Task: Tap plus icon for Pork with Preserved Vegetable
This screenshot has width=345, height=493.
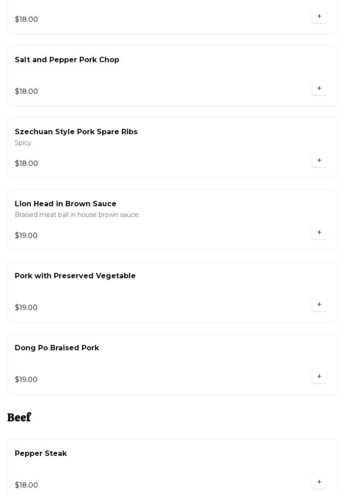Action: [x=319, y=305]
